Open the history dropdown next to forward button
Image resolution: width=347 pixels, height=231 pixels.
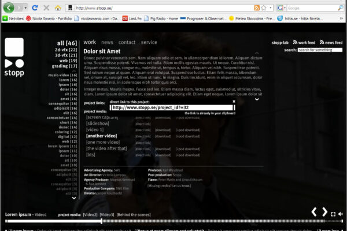click(25, 8)
